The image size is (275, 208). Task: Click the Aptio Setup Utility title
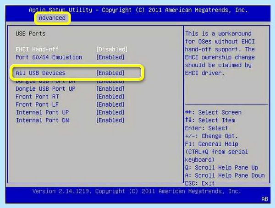click(x=138, y=10)
